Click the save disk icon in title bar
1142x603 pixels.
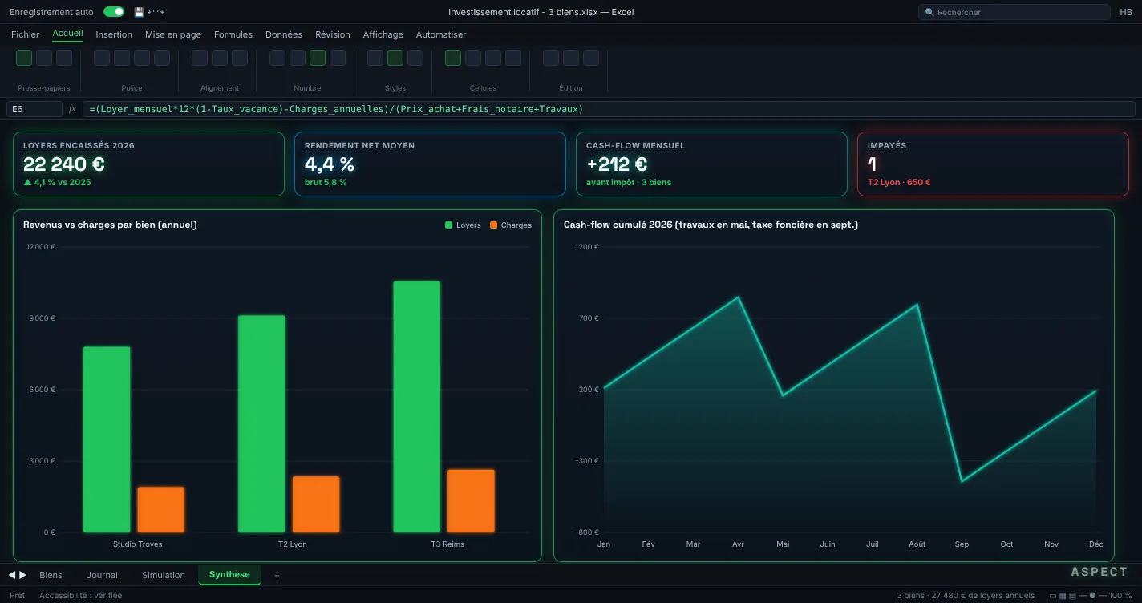[139, 12]
